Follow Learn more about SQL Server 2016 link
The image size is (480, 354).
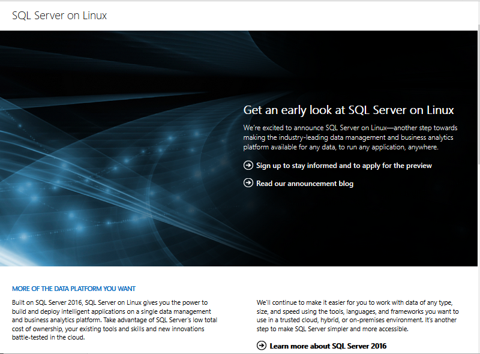click(328, 346)
